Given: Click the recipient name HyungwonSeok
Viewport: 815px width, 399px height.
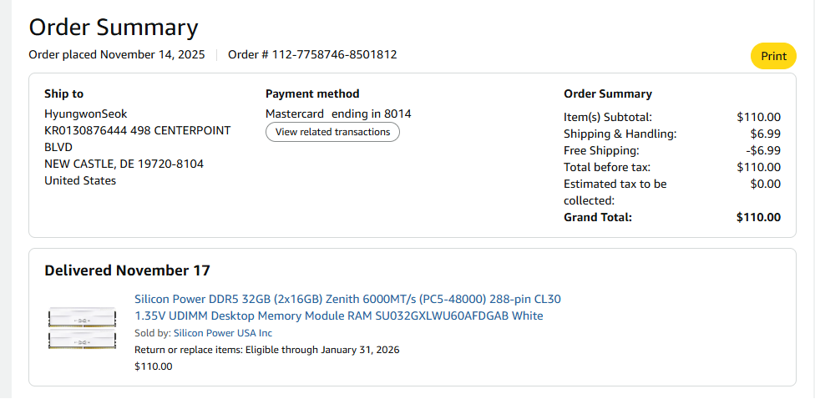Looking at the screenshot, I should (85, 114).
